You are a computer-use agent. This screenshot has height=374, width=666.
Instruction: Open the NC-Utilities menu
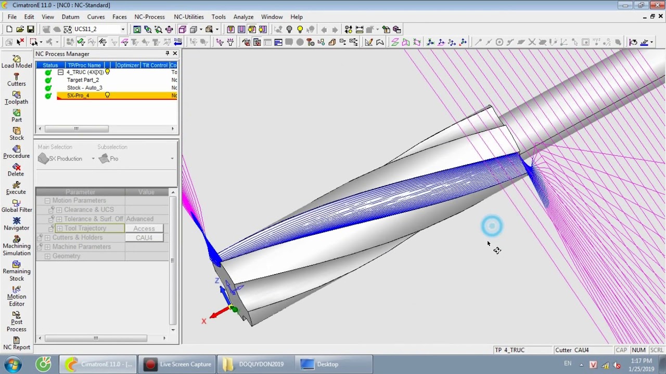[189, 17]
